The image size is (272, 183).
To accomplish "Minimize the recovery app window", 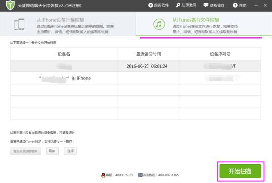I will point(256,5).
